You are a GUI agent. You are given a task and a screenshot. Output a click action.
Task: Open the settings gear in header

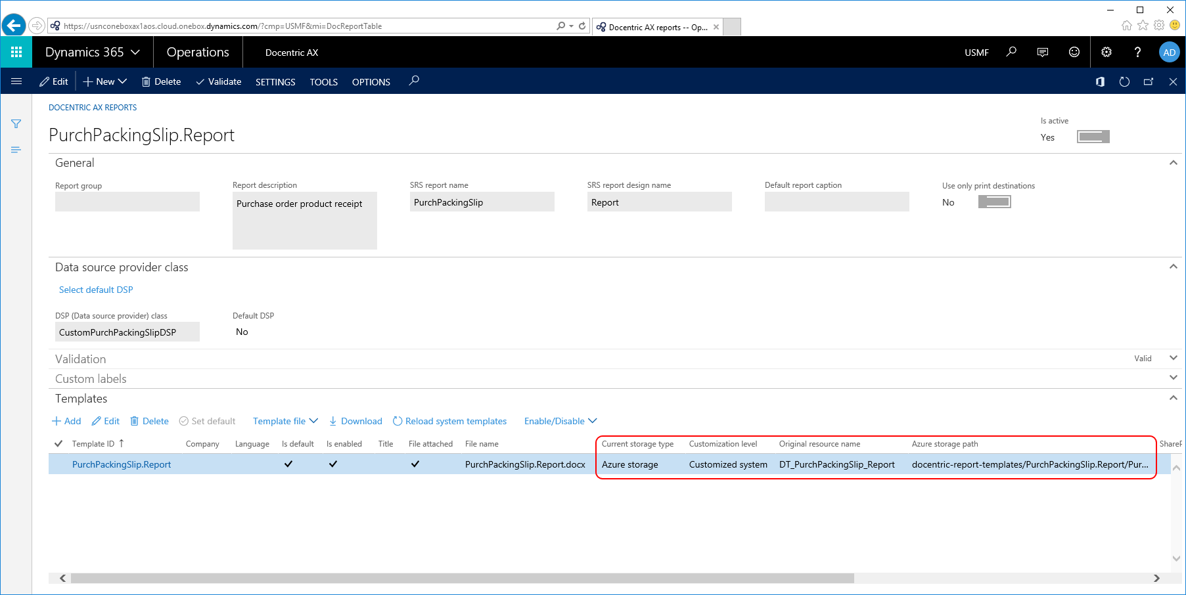pos(1106,52)
